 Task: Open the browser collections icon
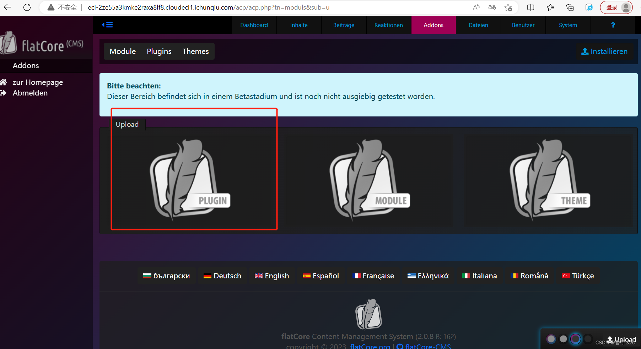[570, 7]
